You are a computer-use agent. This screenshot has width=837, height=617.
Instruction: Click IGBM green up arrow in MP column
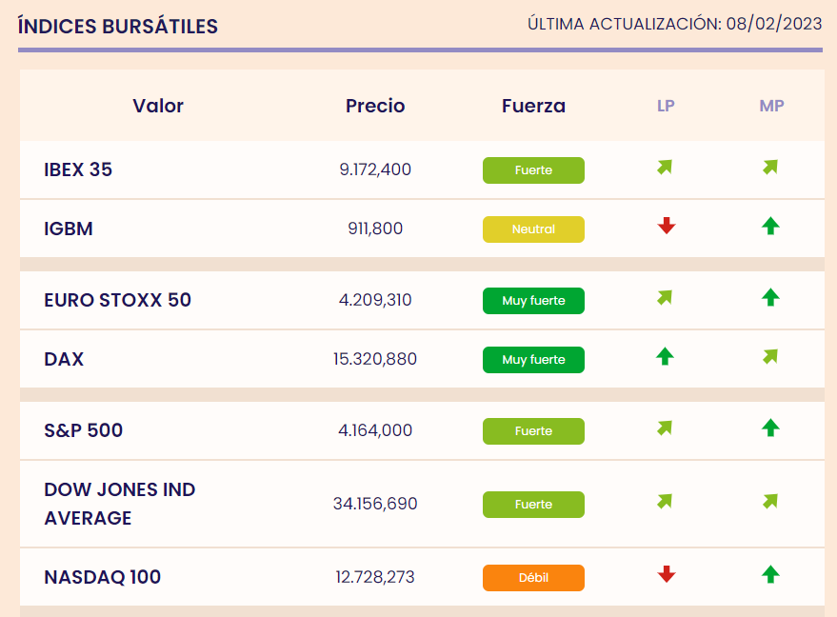tap(770, 226)
